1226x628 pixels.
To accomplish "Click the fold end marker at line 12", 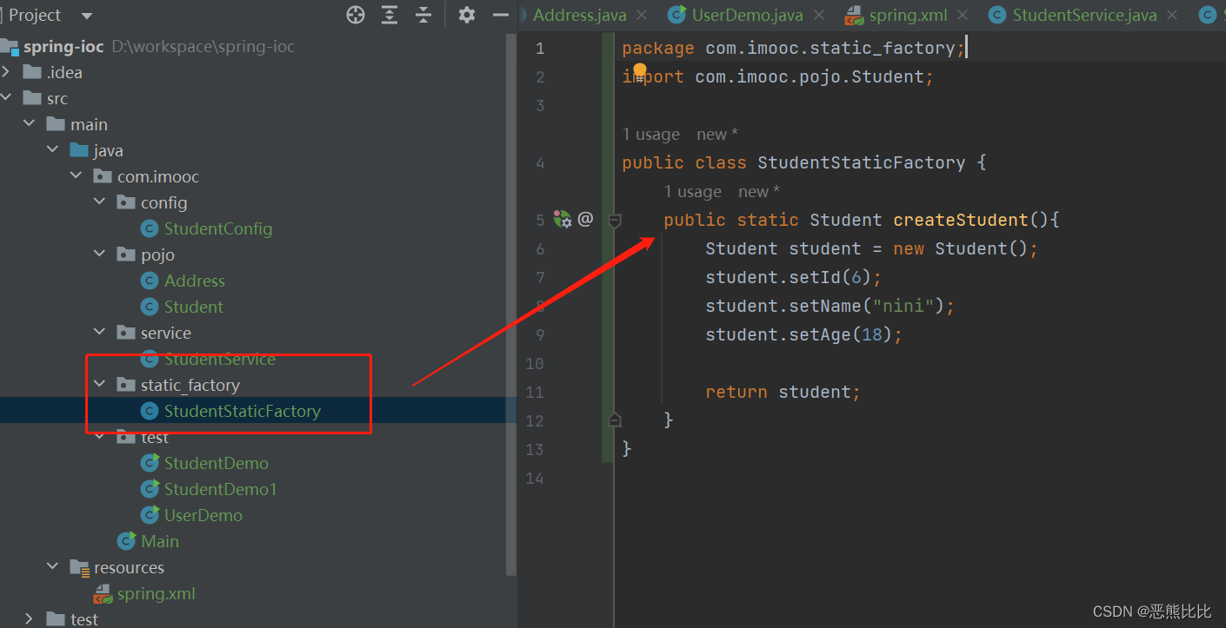I will pyautogui.click(x=615, y=420).
